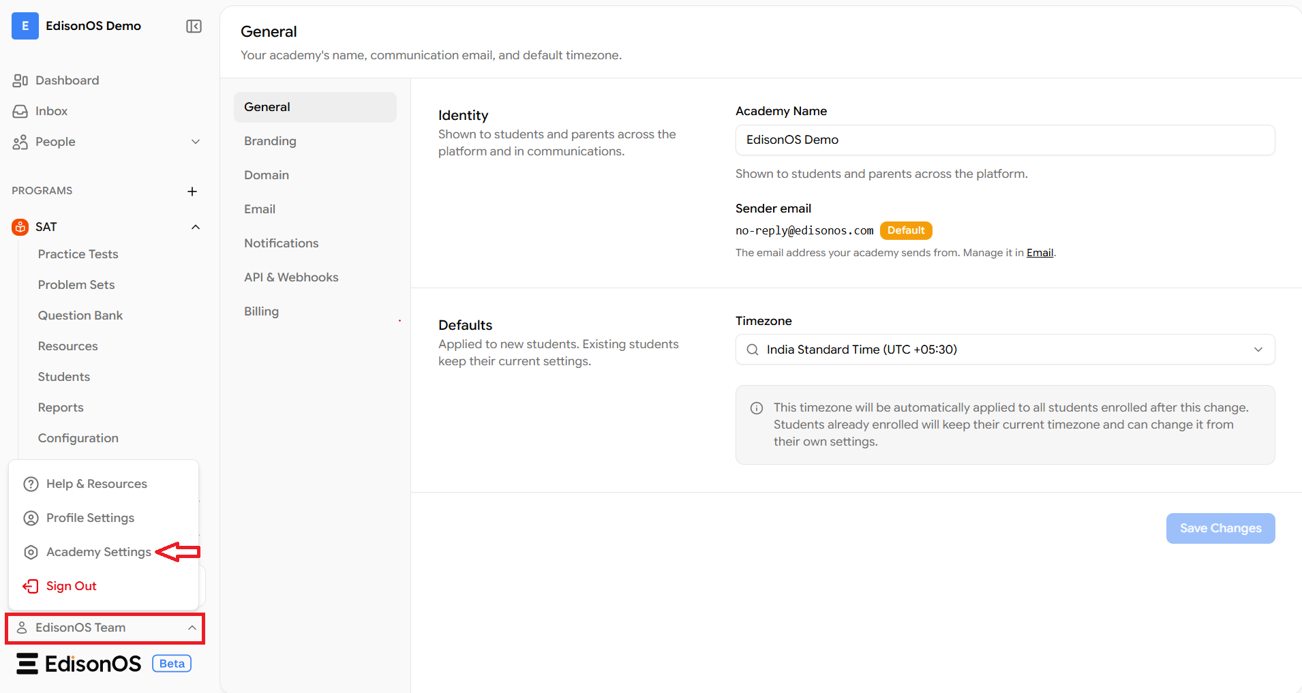Click the People group icon

20,142
